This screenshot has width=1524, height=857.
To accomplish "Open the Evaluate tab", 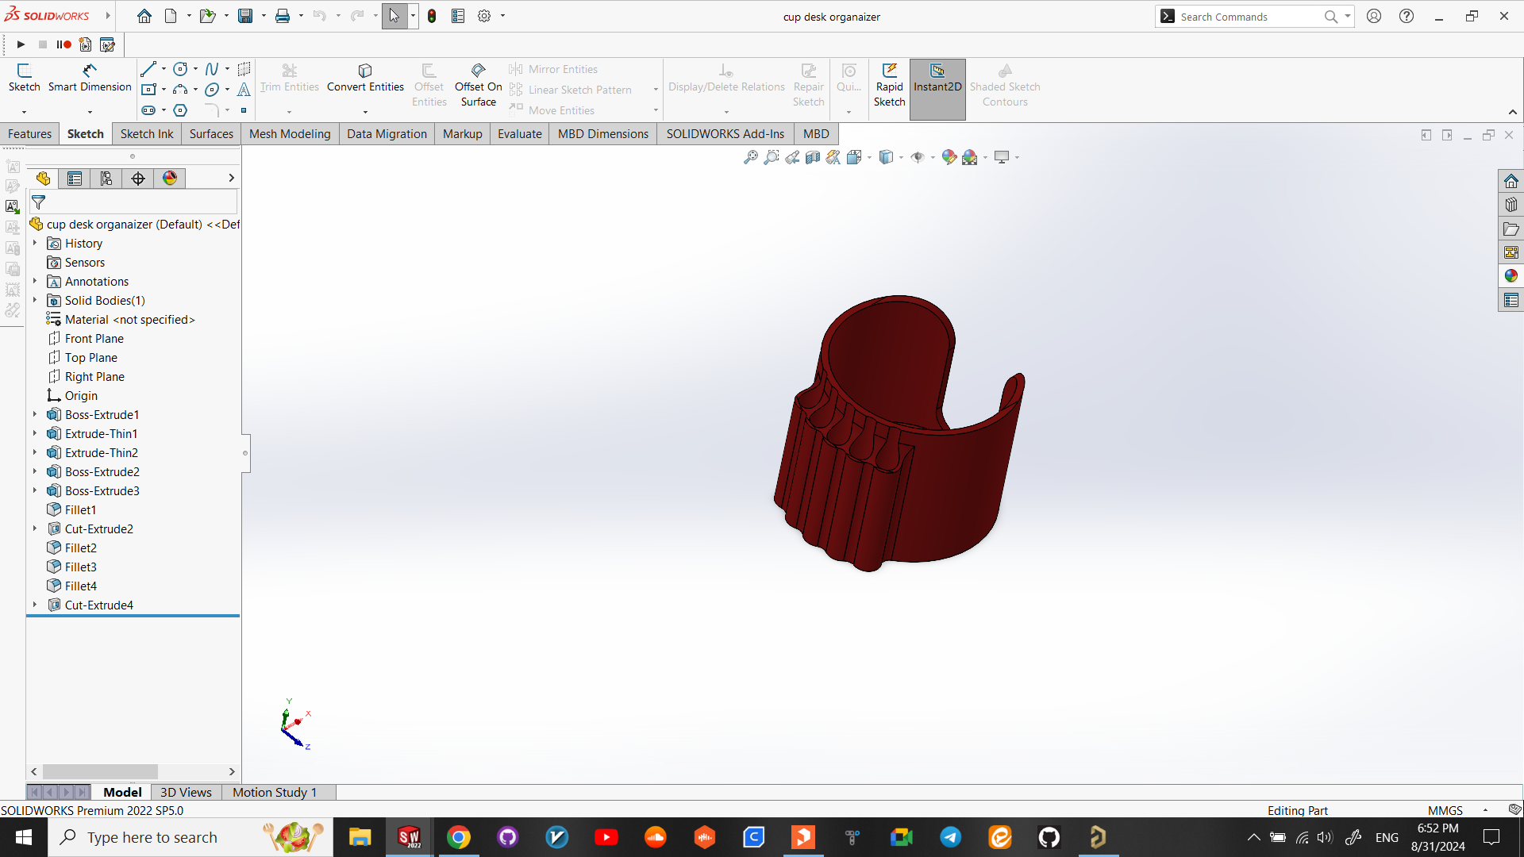I will 519,133.
